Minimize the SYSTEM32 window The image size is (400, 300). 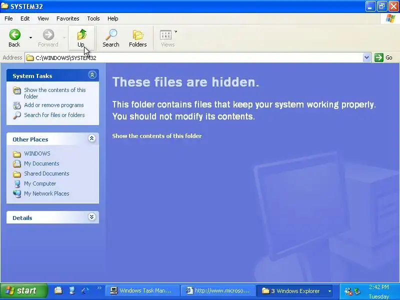[370, 6]
